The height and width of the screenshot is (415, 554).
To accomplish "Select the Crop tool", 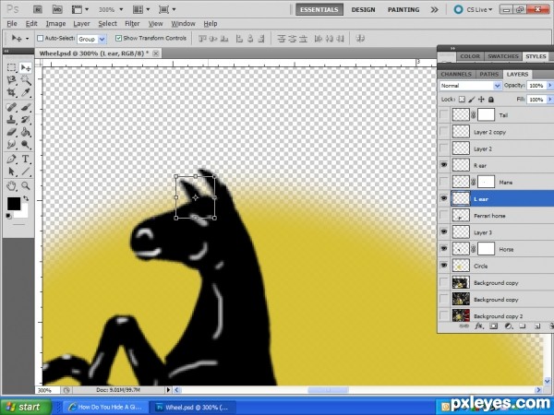I will click(12, 92).
